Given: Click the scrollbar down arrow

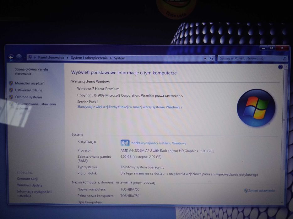Looking at the screenshot, I should (x=282, y=203).
